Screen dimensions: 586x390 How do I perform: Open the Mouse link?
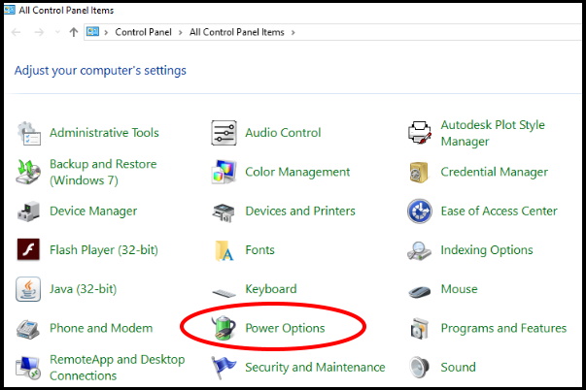coord(459,289)
